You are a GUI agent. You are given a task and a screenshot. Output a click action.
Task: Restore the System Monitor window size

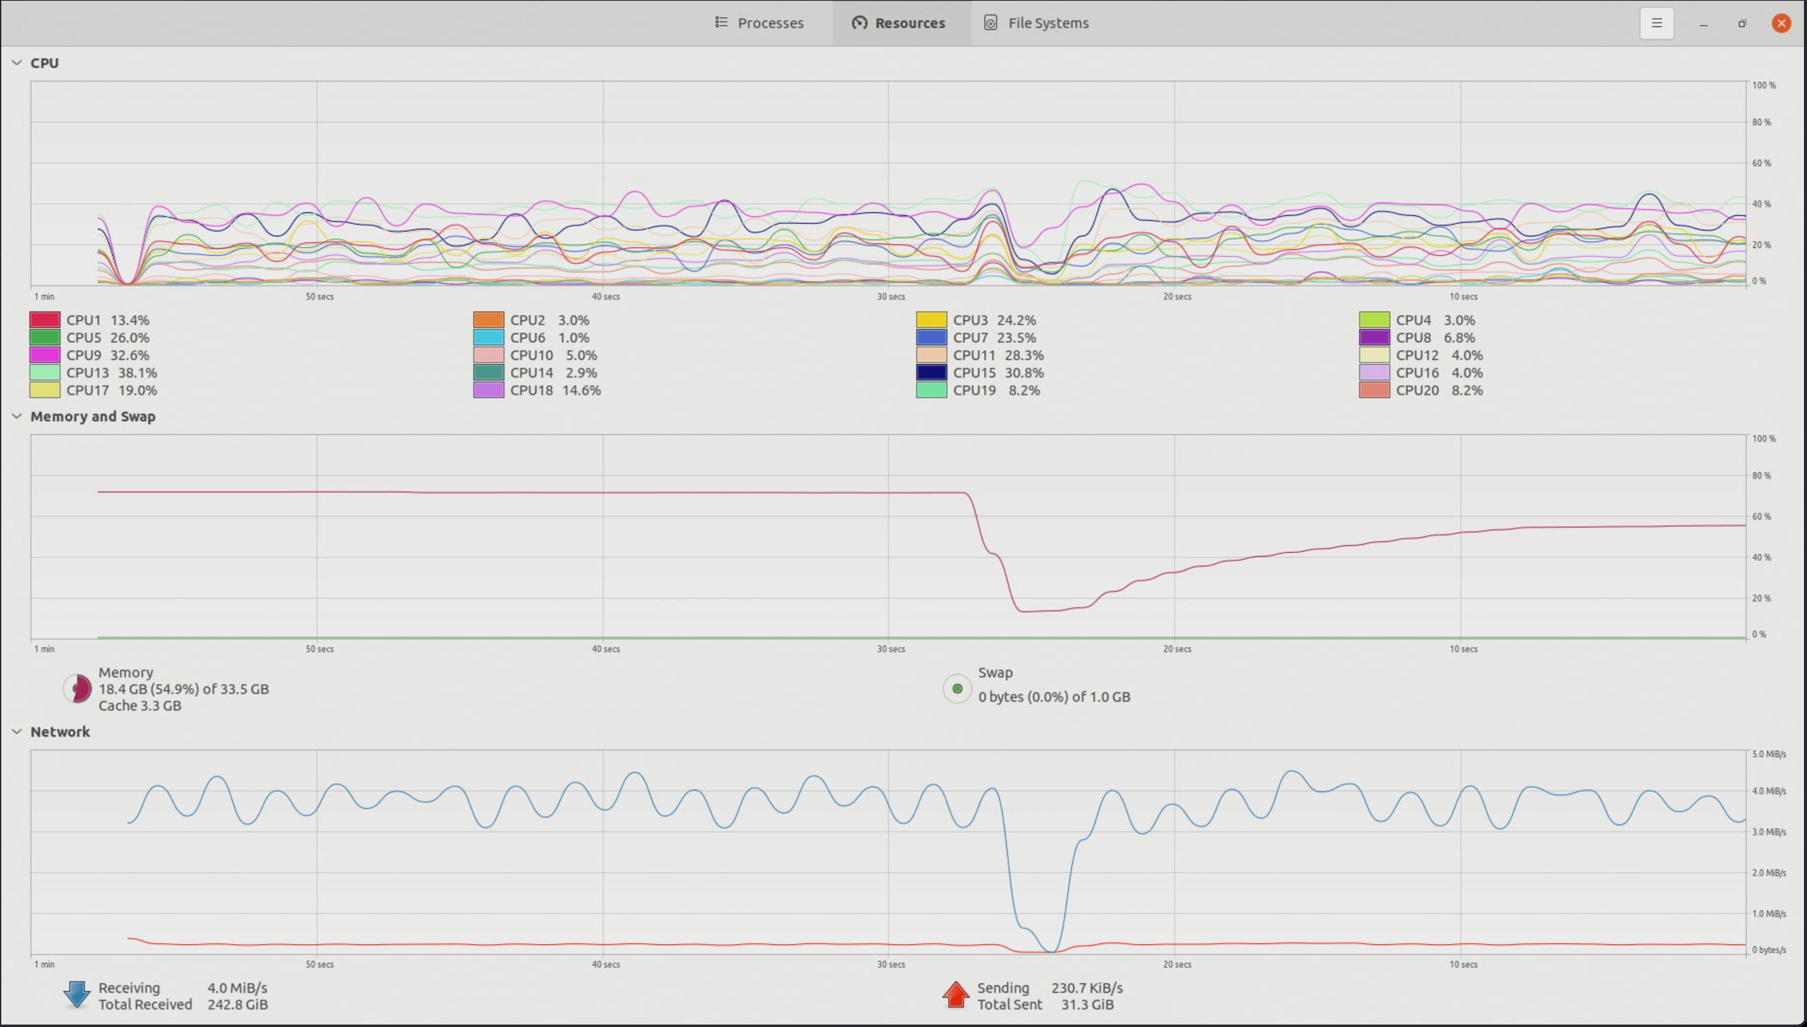pos(1742,24)
